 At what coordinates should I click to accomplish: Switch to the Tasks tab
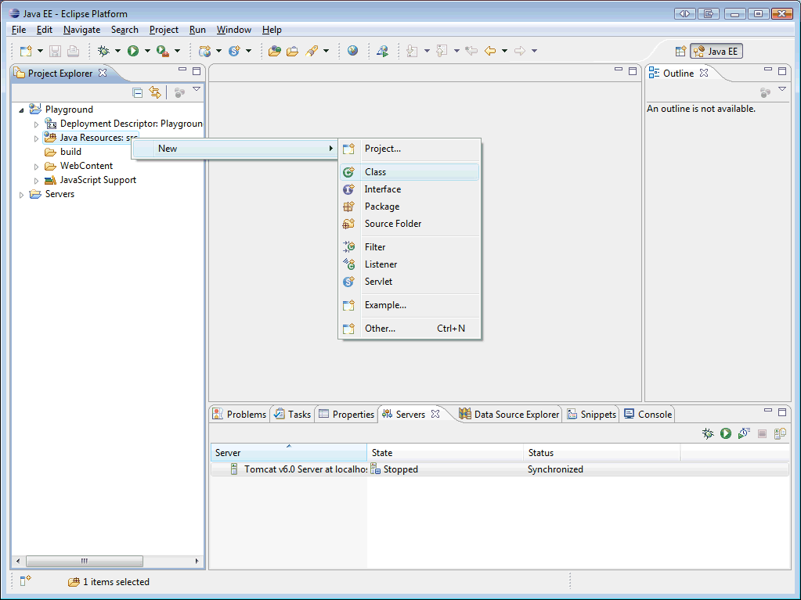(293, 415)
